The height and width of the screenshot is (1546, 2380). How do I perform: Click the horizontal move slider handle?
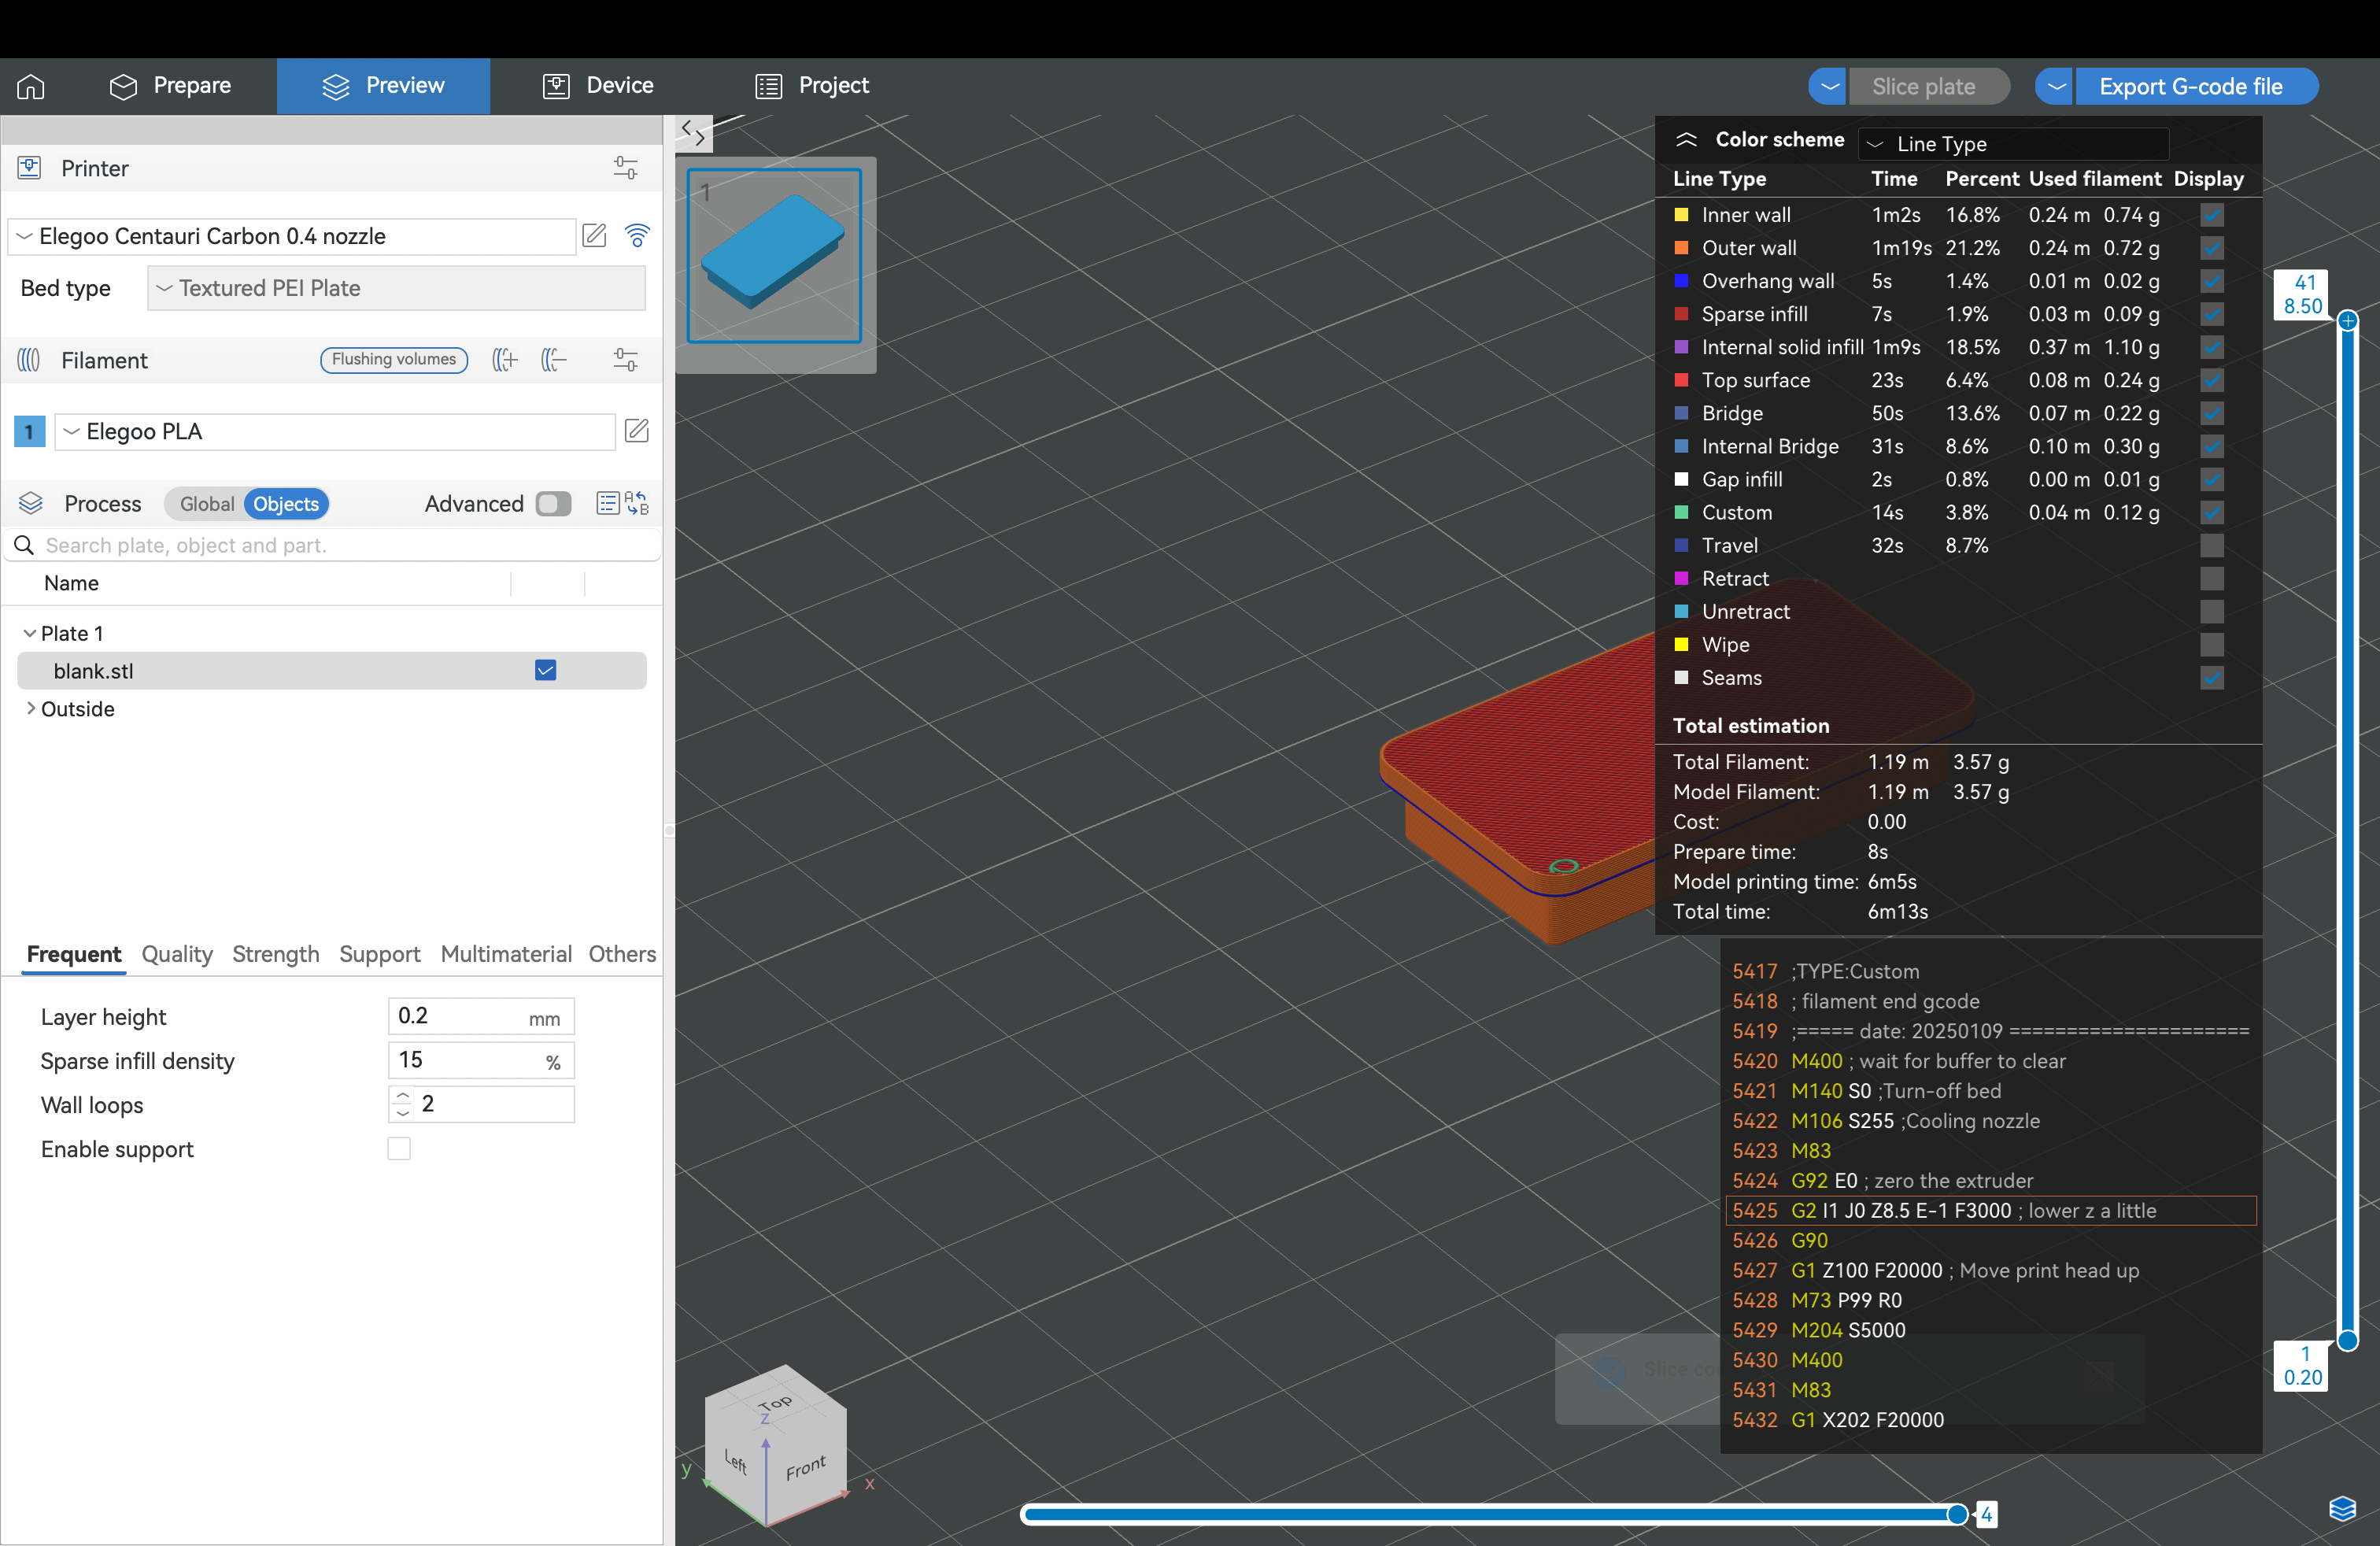pyautogui.click(x=1957, y=1514)
